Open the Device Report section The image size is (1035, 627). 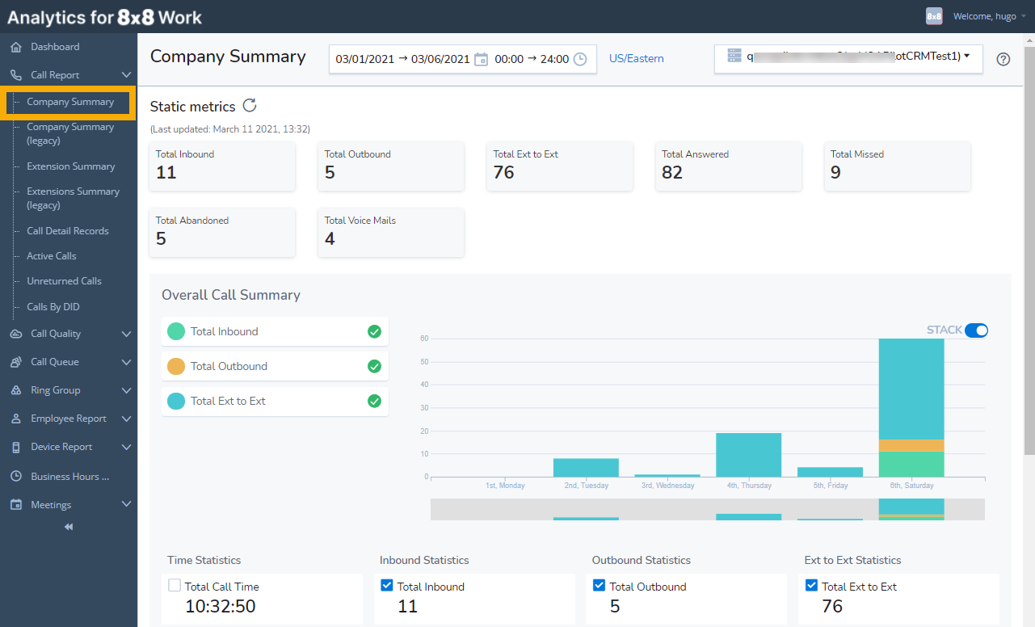pyautogui.click(x=61, y=447)
